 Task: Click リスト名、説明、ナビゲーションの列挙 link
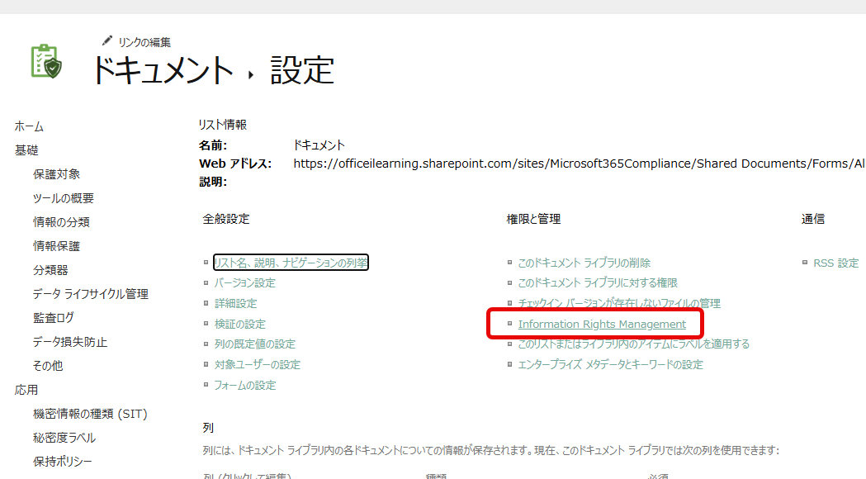291,263
